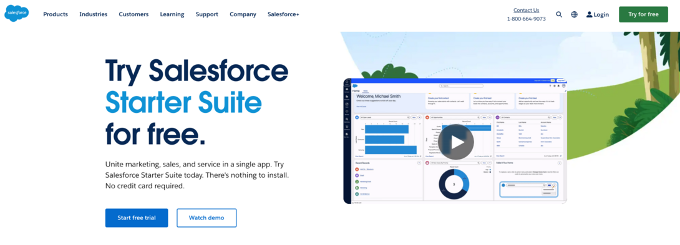Click the Login person icon

590,14
